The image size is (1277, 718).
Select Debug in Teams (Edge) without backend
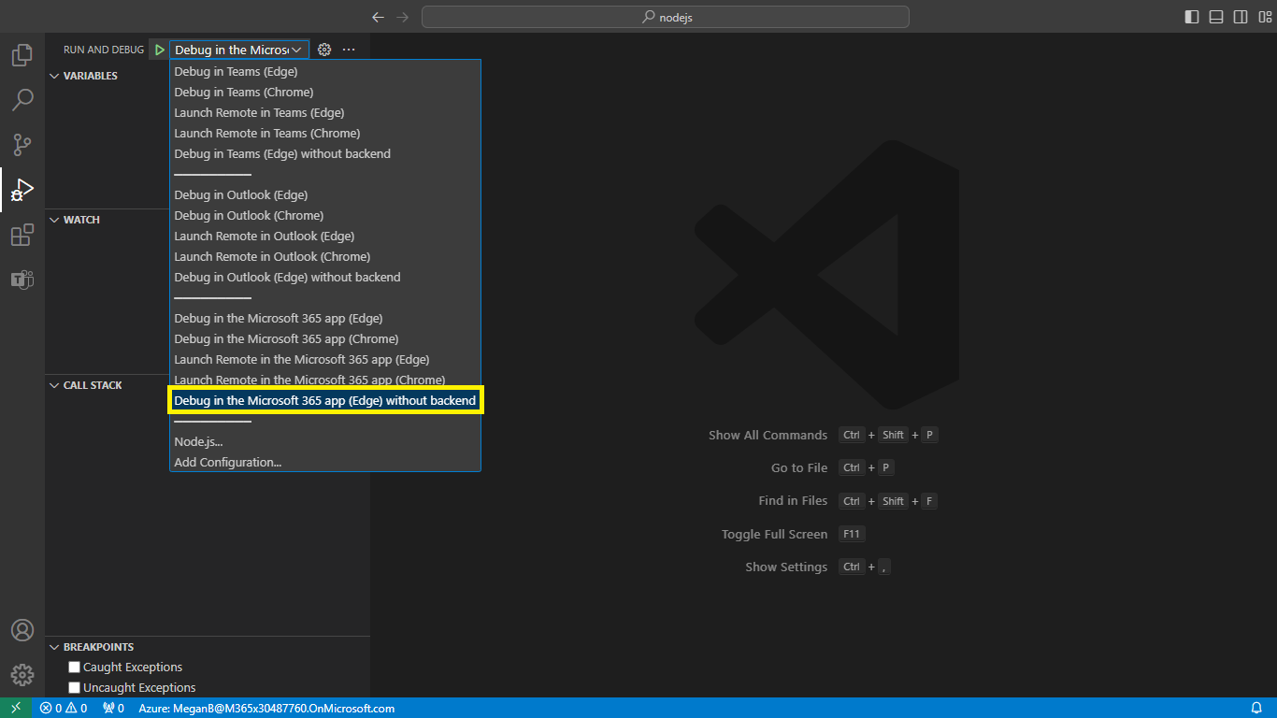click(325, 153)
